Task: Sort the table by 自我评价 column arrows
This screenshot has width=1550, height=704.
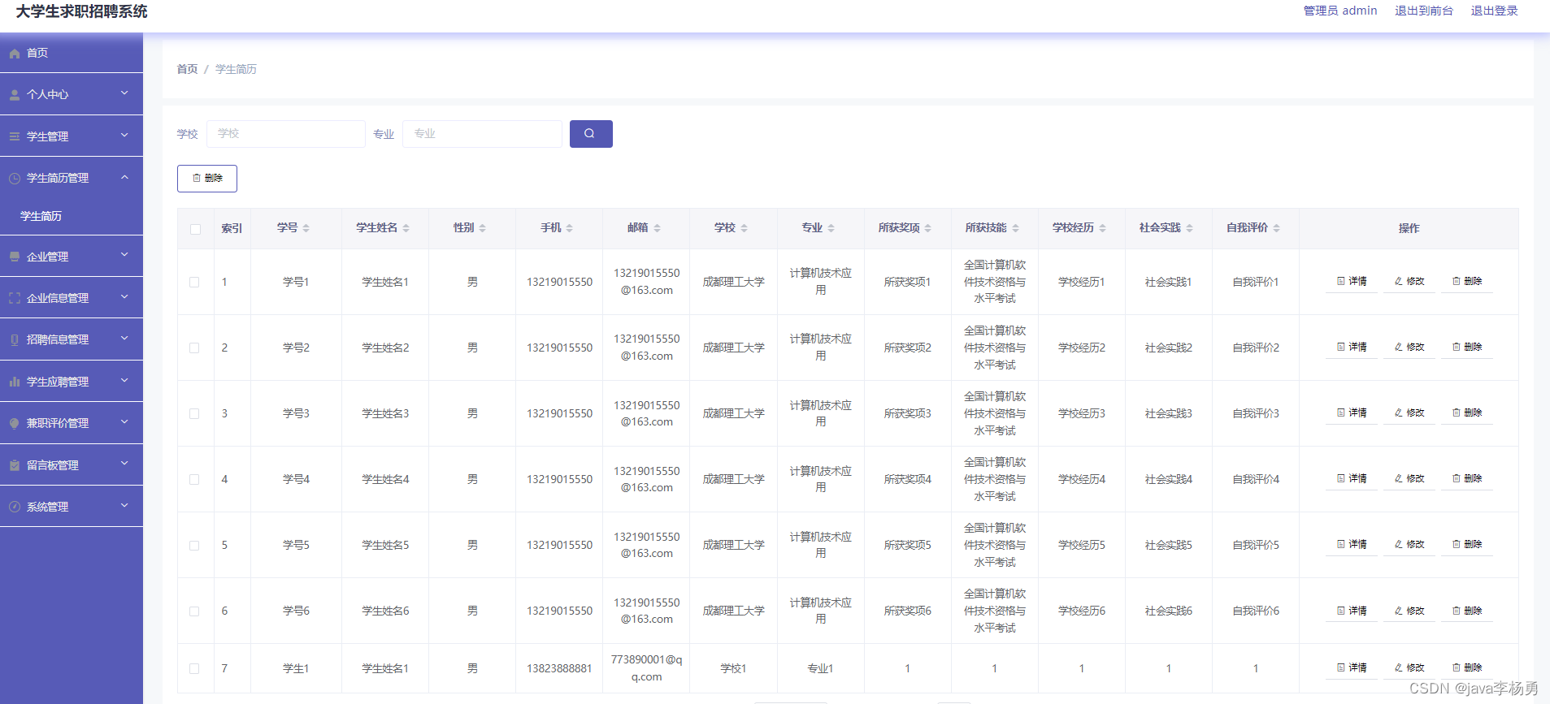Action: tap(1277, 228)
